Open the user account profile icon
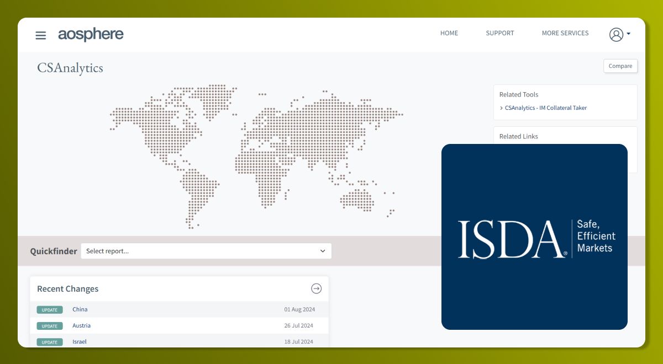 click(x=615, y=34)
